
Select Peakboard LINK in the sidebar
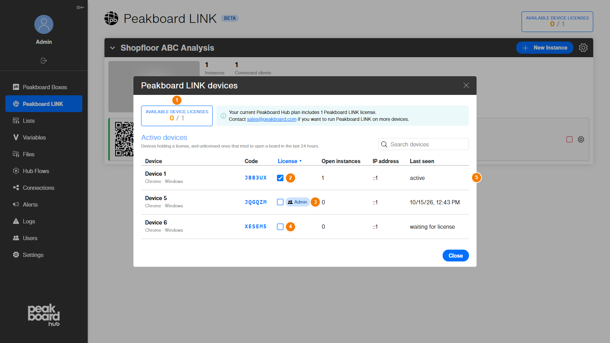[44, 104]
